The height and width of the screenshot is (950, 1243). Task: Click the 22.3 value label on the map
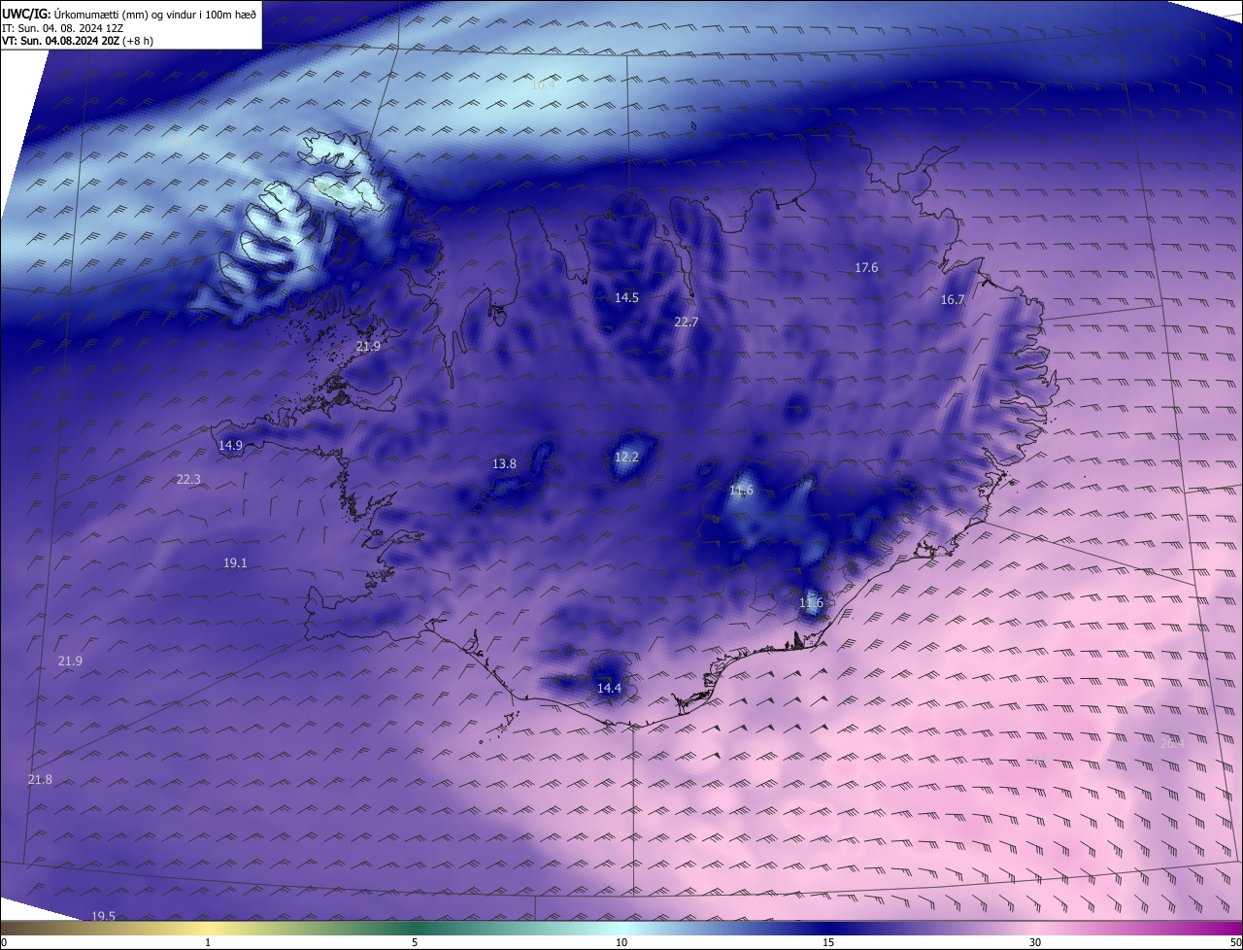188,480
